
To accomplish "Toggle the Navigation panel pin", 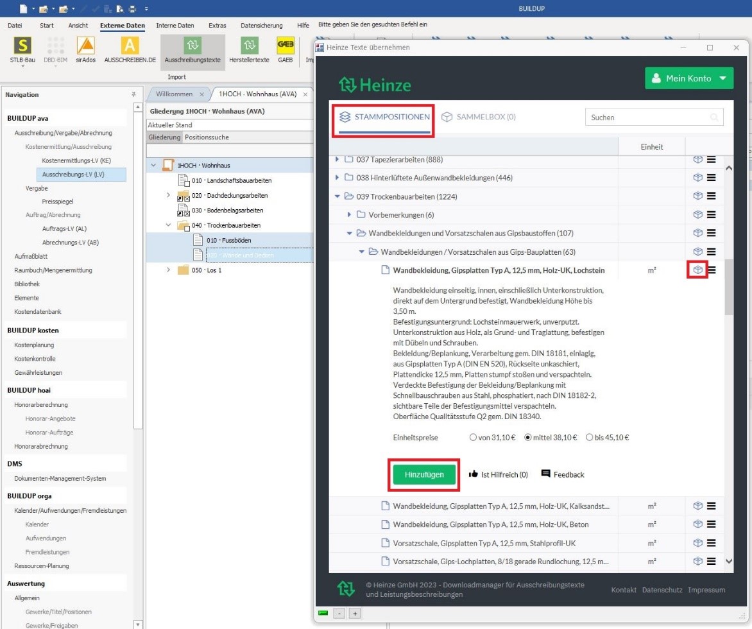I will click(x=134, y=94).
